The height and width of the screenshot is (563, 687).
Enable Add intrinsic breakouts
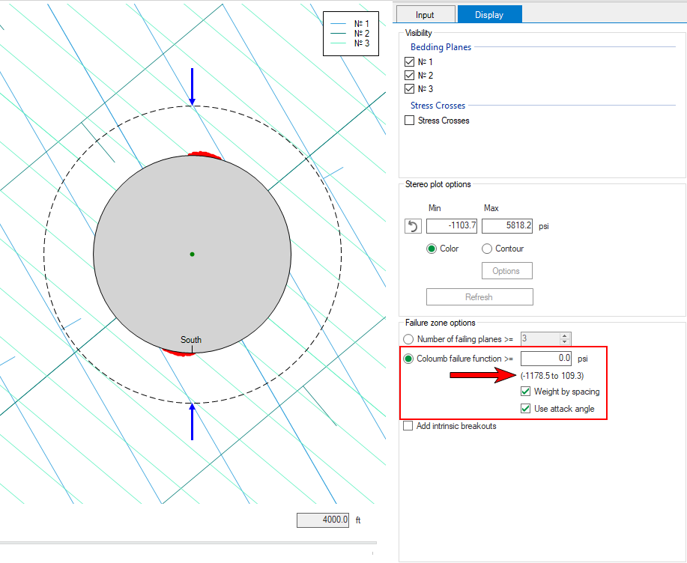pos(409,426)
